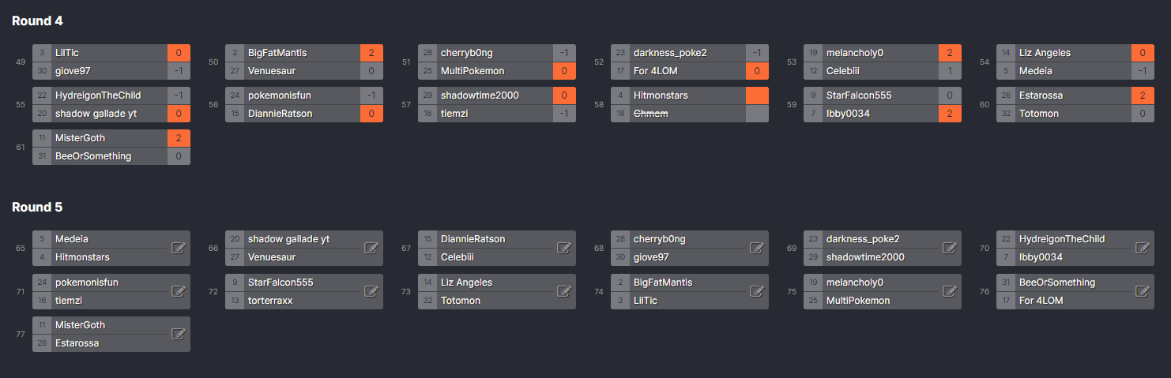Edit the HydreigonTheChild vs Ibby0034 match
The image size is (1171, 378).
[x=1143, y=248]
